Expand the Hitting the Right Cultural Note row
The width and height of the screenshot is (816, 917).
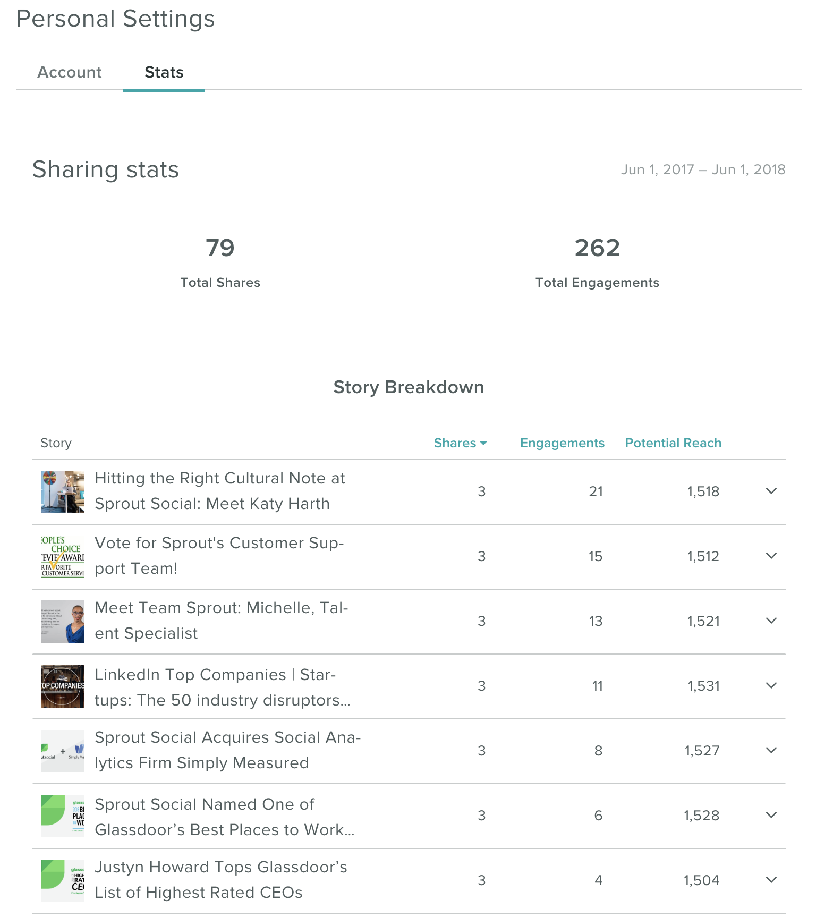coord(771,491)
